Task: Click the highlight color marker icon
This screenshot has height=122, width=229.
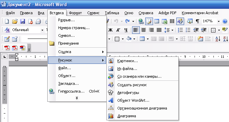Action: [224, 30]
